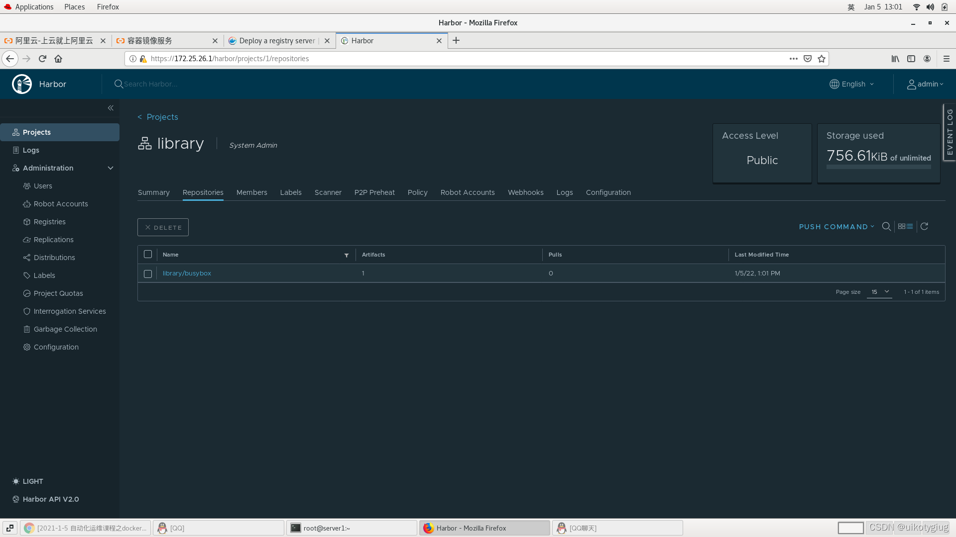Open the Registries sidebar icon
Viewport: 956px width, 537px height.
tap(26, 221)
